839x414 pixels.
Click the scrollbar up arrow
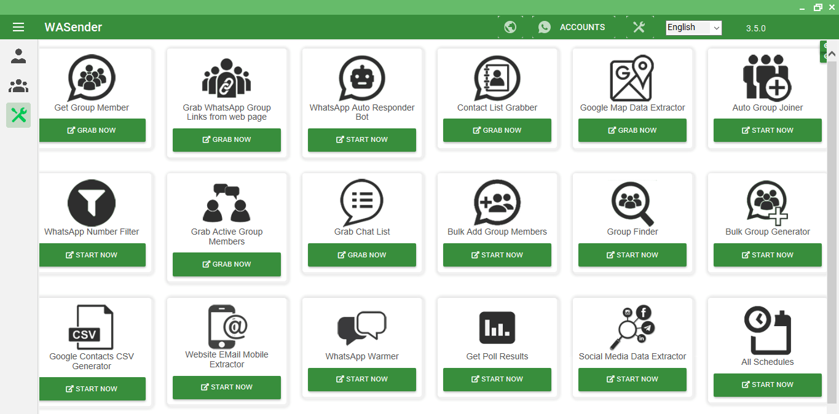[832, 54]
